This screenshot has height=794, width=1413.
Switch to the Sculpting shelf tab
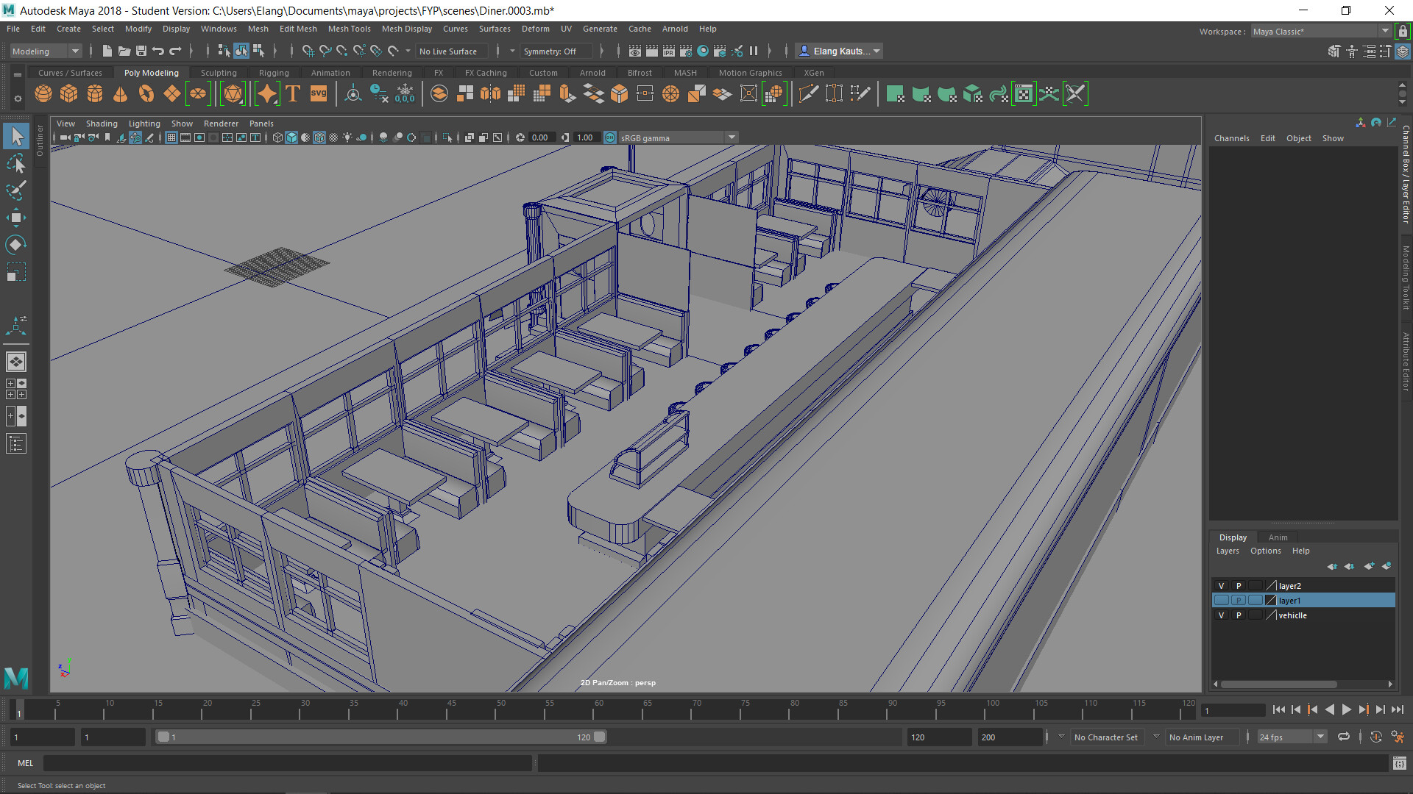pos(219,72)
